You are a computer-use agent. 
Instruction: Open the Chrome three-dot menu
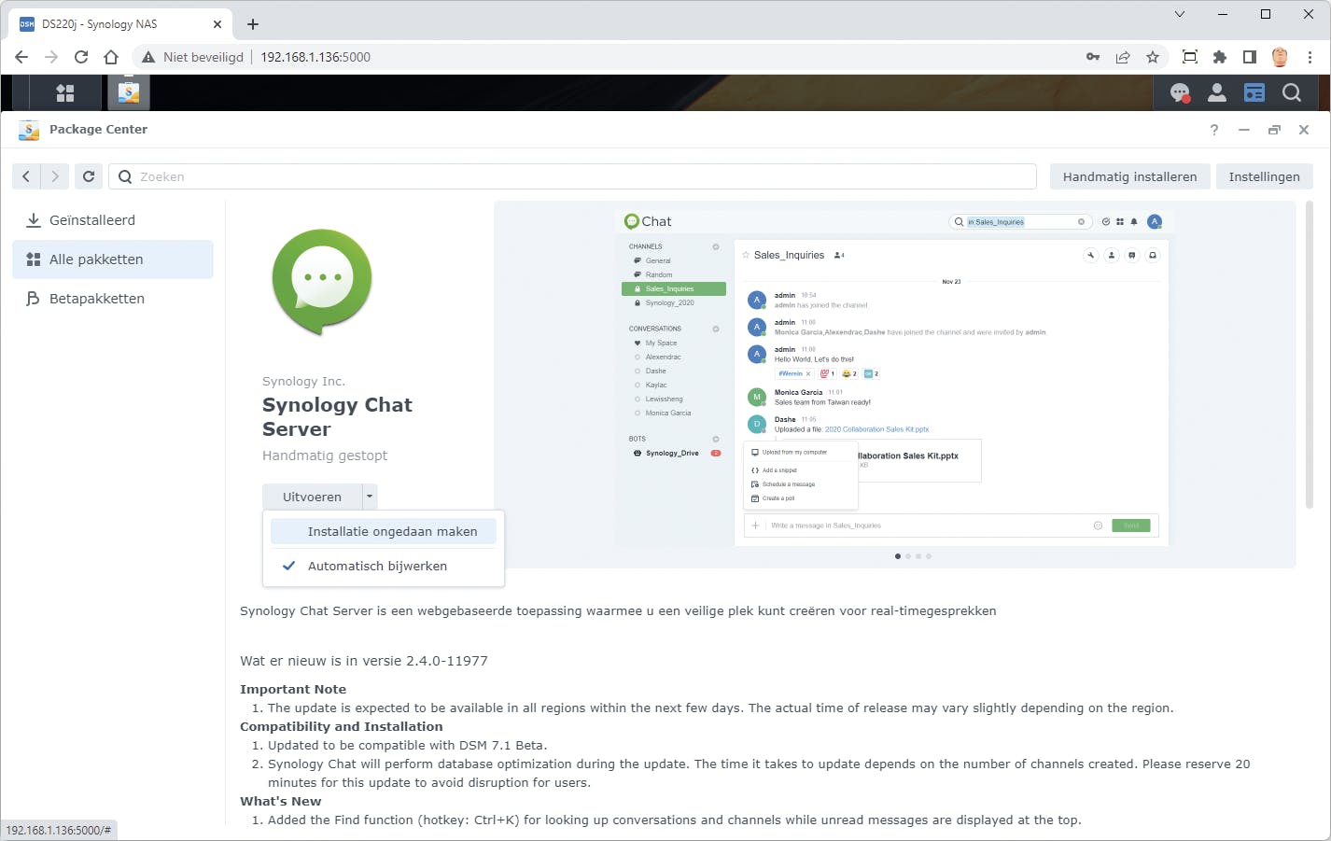(x=1310, y=57)
